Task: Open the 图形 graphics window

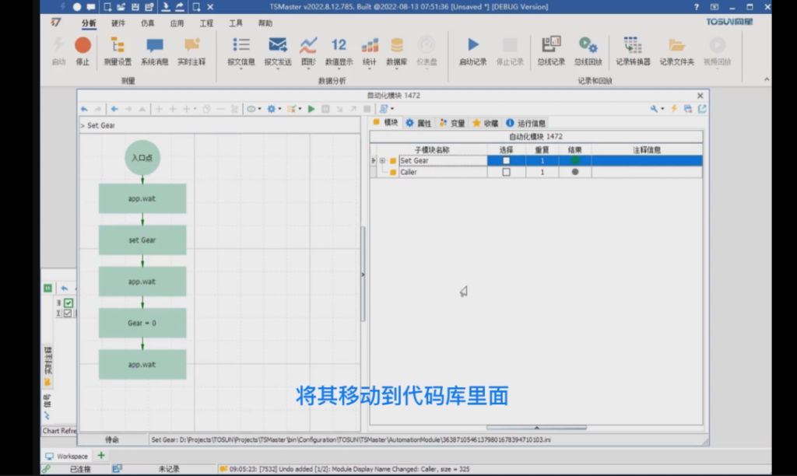Action: [x=308, y=46]
